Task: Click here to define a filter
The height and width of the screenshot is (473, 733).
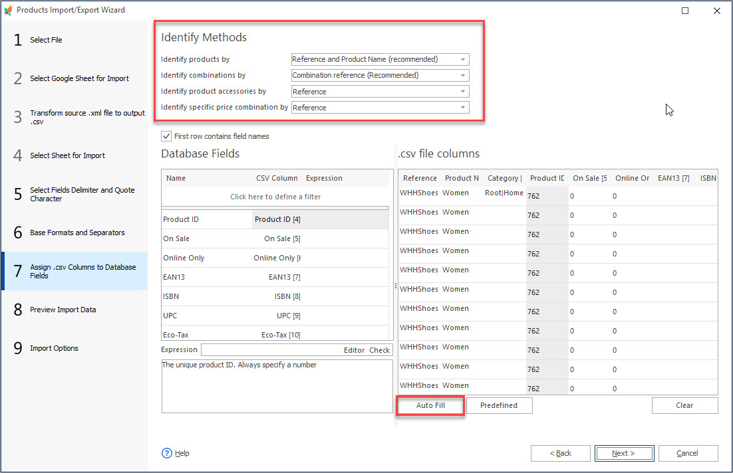Action: click(275, 197)
